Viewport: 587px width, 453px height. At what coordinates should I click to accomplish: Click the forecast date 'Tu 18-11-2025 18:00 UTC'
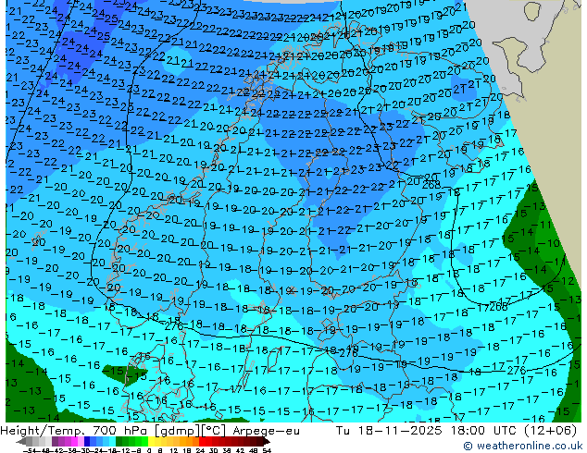click(426, 431)
